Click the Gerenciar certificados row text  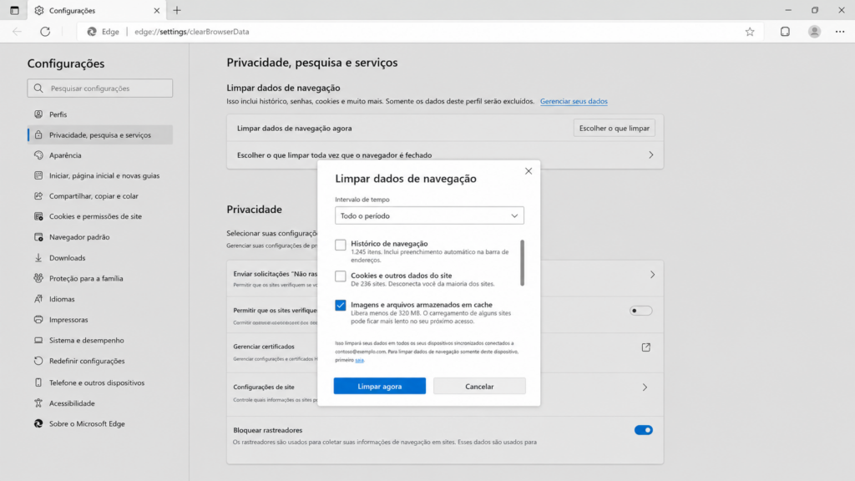click(x=264, y=347)
